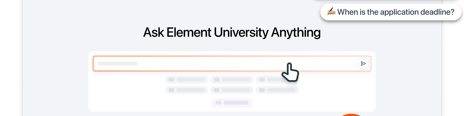The height and width of the screenshot is (116, 464).
Task: Click the icon inside the lavender chip
Action: point(219,103)
